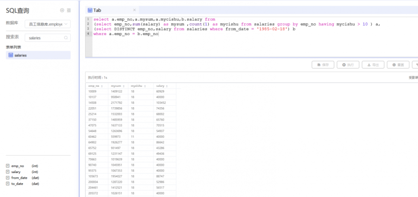
Task: Click the mysum cell 559973
Action: (118, 137)
